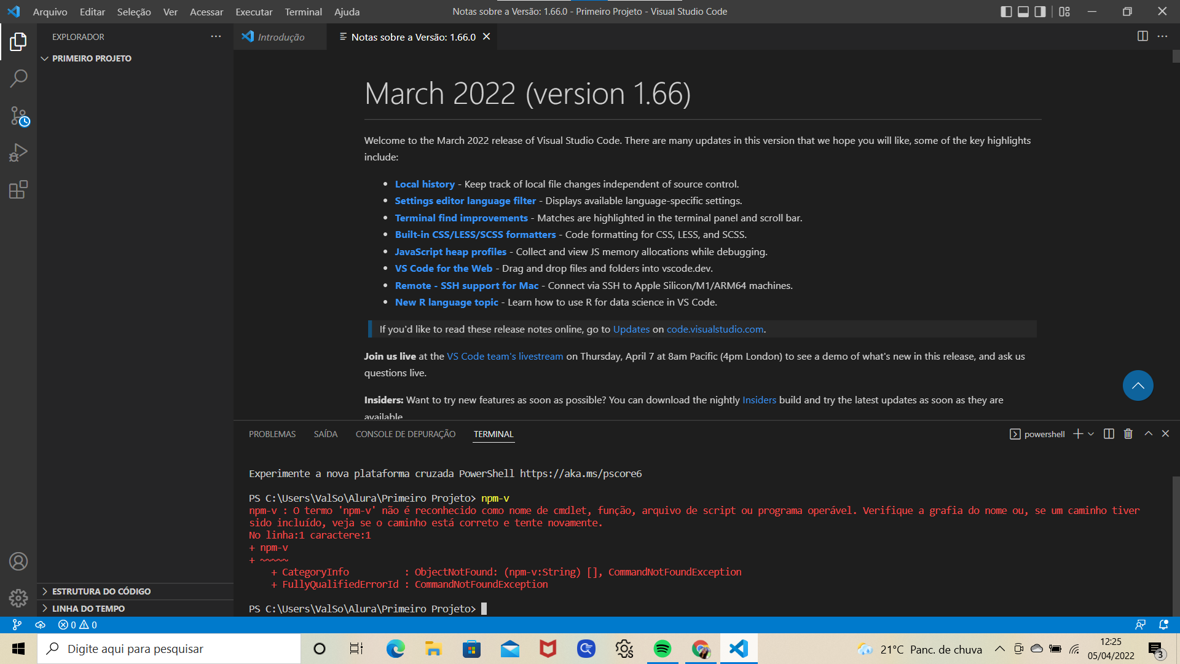Viewport: 1180px width, 664px height.
Task: Select the TERMINAL panel tab
Action: (x=494, y=434)
